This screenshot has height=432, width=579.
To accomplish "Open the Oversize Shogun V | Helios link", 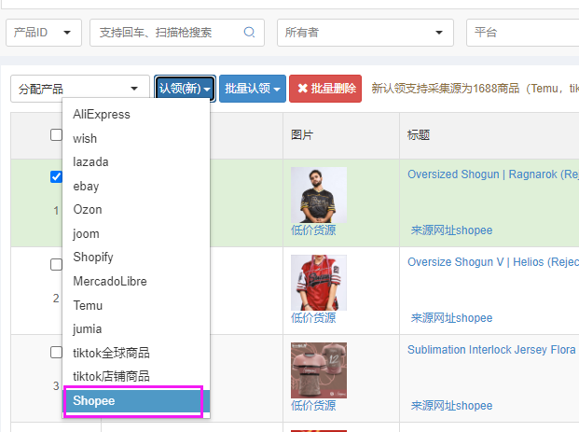I will tap(493, 262).
